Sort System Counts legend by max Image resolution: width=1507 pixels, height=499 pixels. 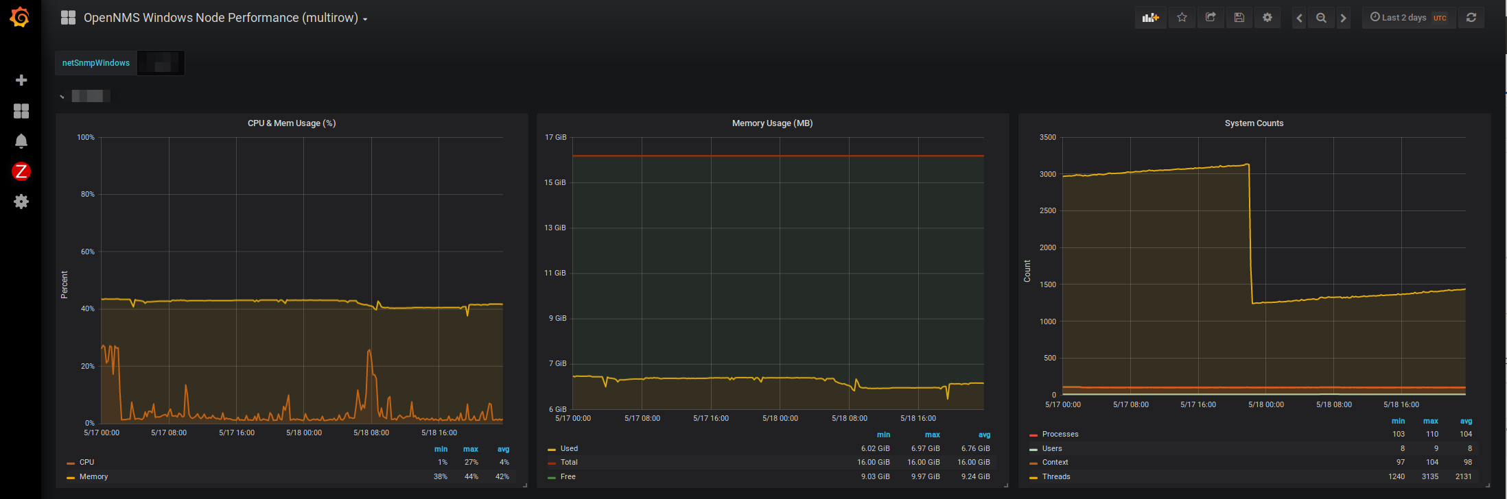(1431, 422)
